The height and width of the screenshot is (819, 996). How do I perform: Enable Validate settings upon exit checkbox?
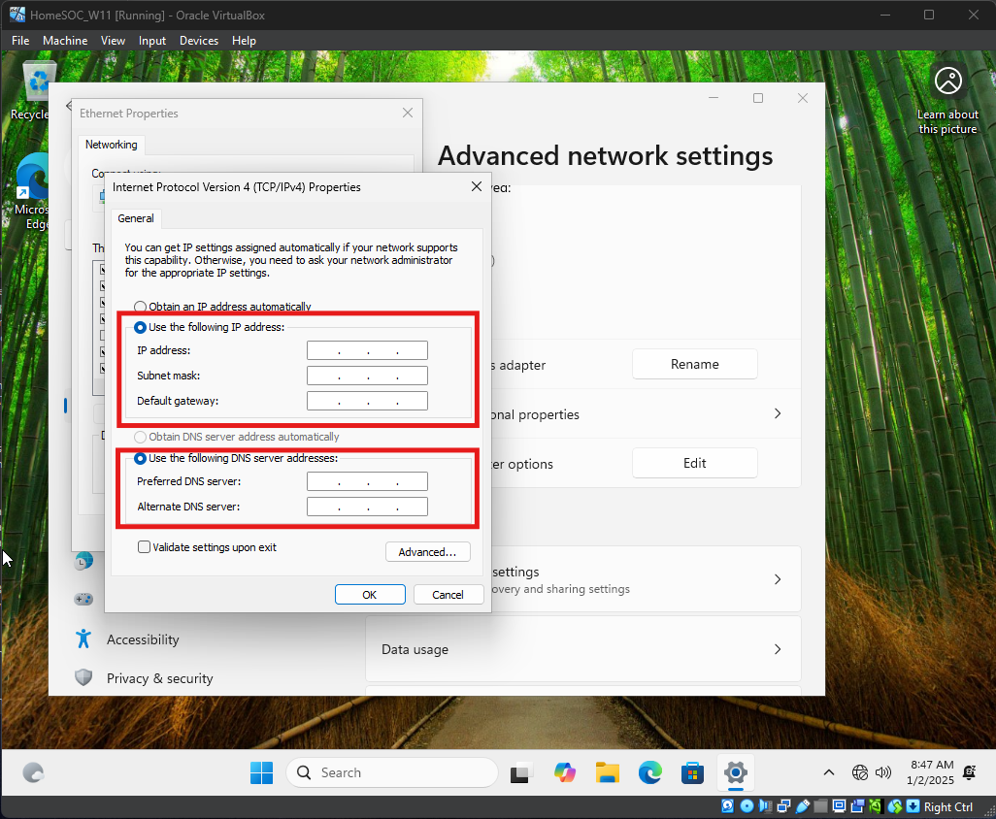pos(145,547)
